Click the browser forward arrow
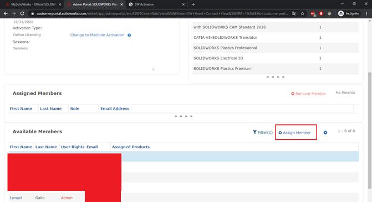 click(x=14, y=13)
